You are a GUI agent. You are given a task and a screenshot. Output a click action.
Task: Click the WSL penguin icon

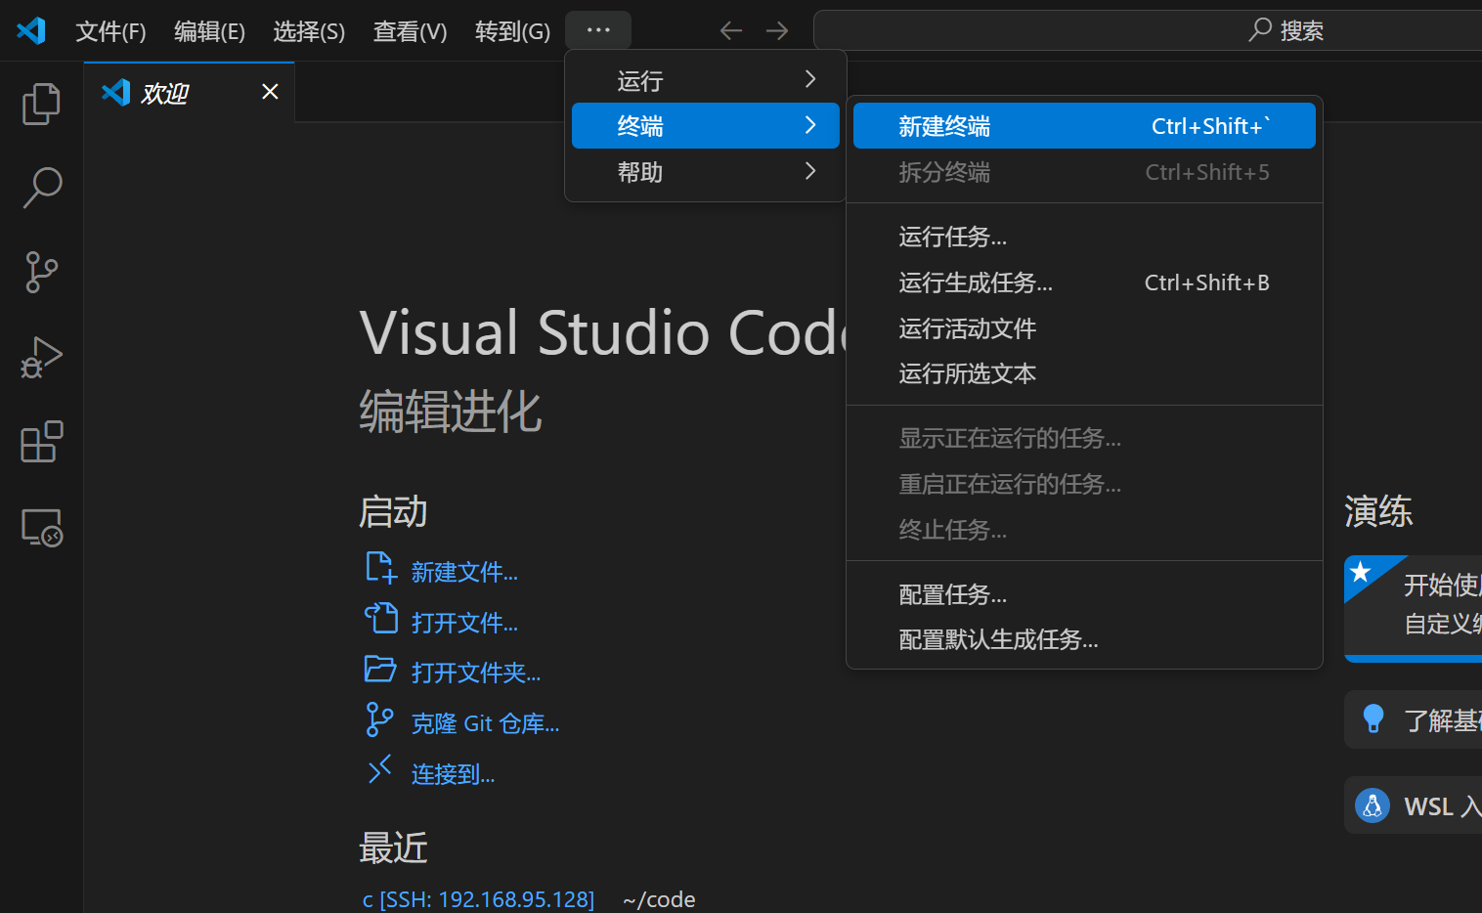(x=1373, y=805)
